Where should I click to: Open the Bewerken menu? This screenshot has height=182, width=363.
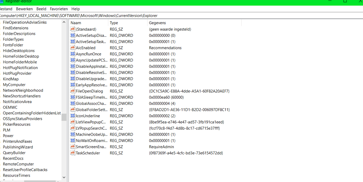[x=24, y=9]
